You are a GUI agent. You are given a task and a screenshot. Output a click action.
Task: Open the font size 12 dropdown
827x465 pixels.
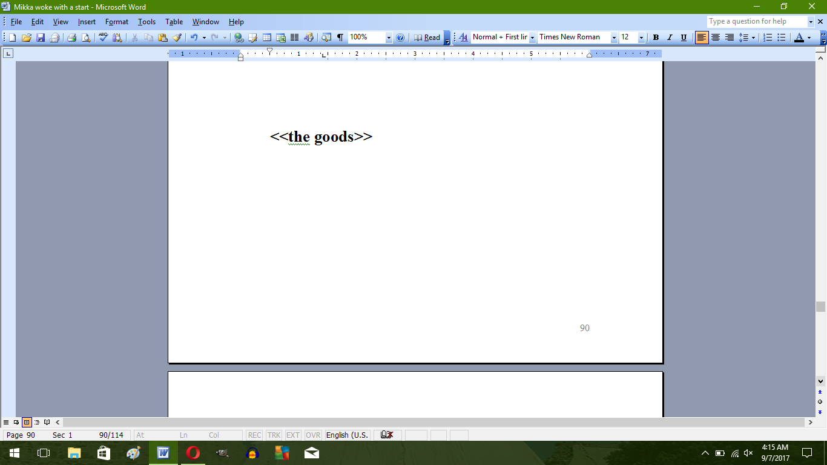coord(641,38)
